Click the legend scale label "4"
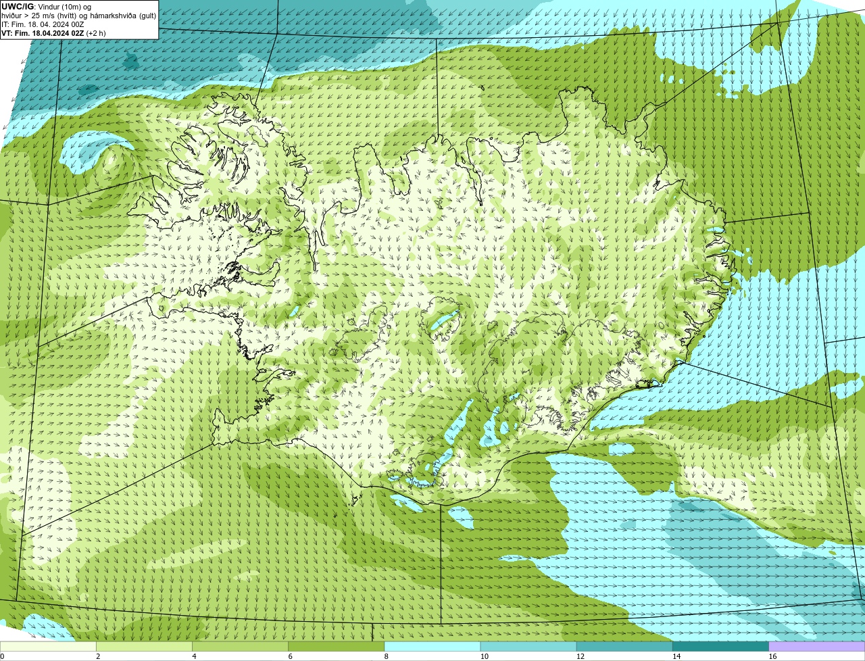This screenshot has height=661, width=865. [194, 656]
